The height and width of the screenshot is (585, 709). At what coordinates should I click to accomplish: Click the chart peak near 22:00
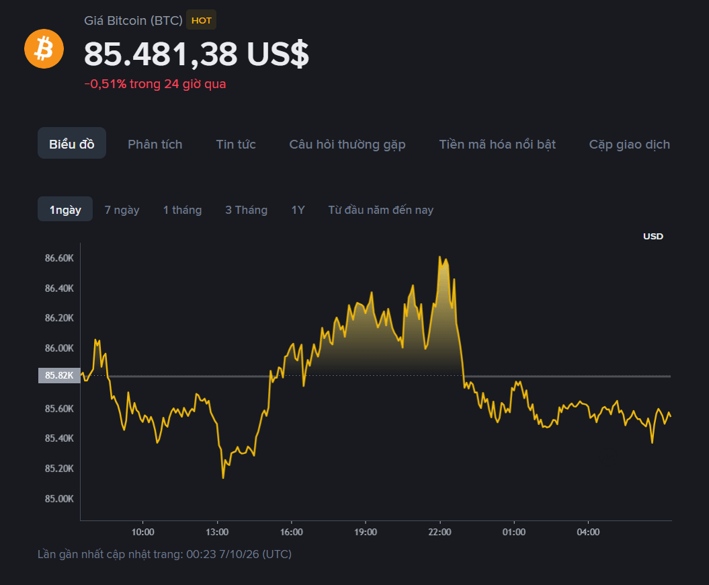tap(440, 258)
